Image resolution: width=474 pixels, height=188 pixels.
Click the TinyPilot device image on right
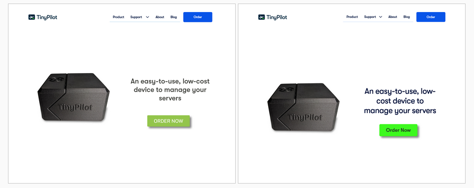click(x=303, y=107)
